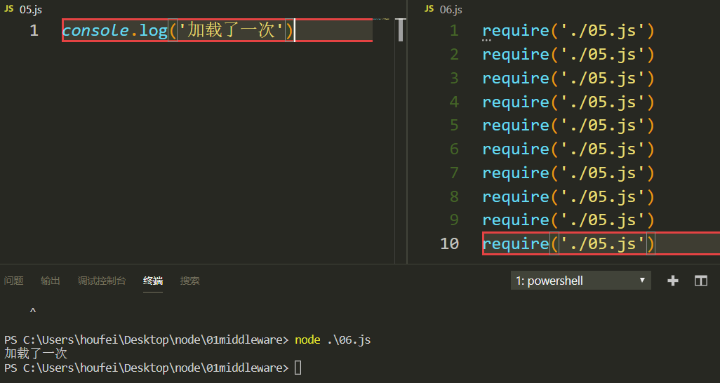Open the 06.js editor tab
This screenshot has height=383, width=720.
pos(444,9)
